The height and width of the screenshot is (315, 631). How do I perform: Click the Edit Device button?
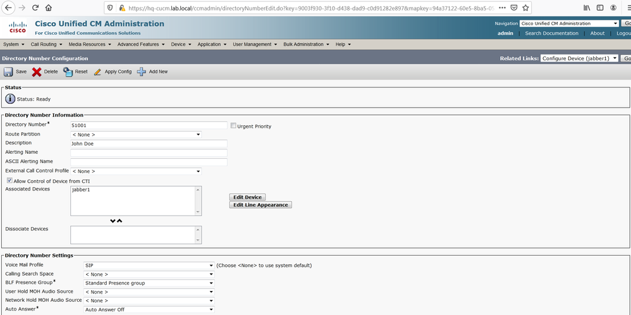(247, 197)
